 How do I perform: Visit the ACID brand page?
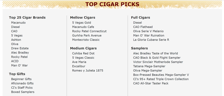(15, 61)
